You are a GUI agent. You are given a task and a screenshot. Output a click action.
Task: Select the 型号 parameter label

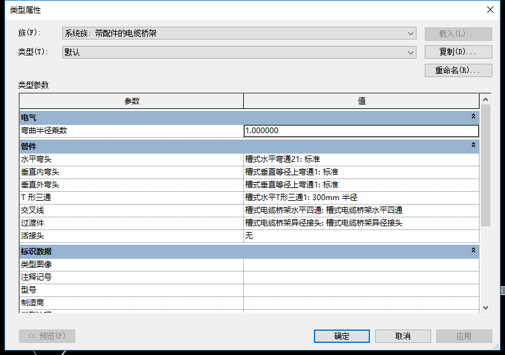[x=29, y=290]
